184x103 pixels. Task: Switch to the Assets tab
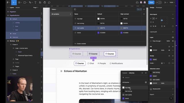18,8
